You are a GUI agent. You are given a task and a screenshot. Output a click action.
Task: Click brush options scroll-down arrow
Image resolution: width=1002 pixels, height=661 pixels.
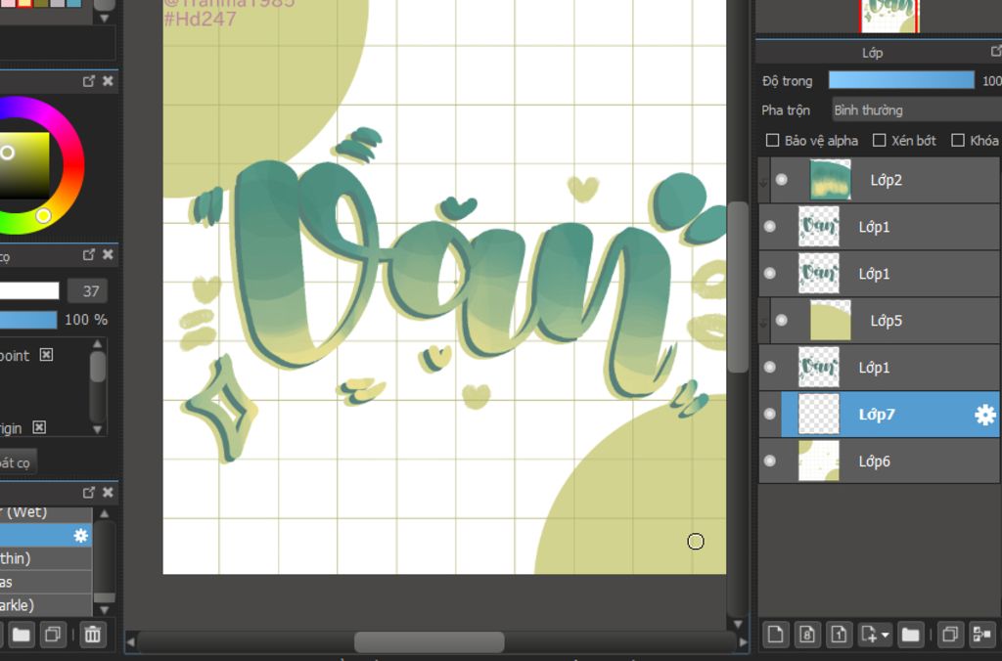(97, 429)
